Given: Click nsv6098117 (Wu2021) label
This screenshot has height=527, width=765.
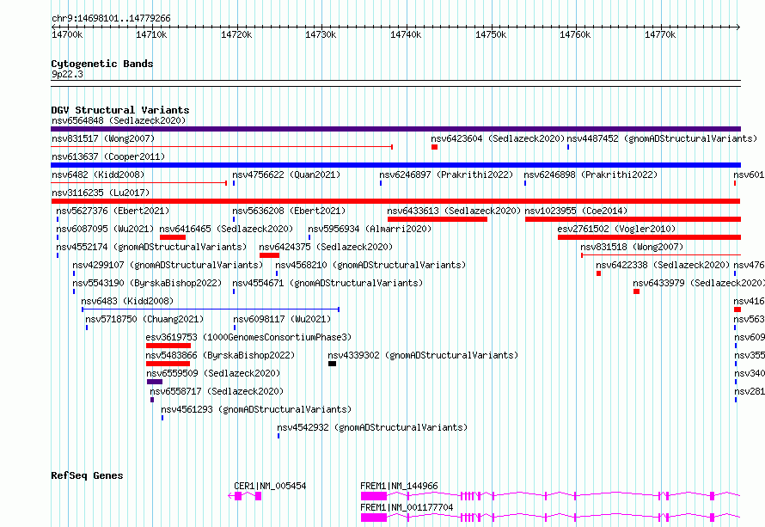Looking at the screenshot, I should point(282,319).
